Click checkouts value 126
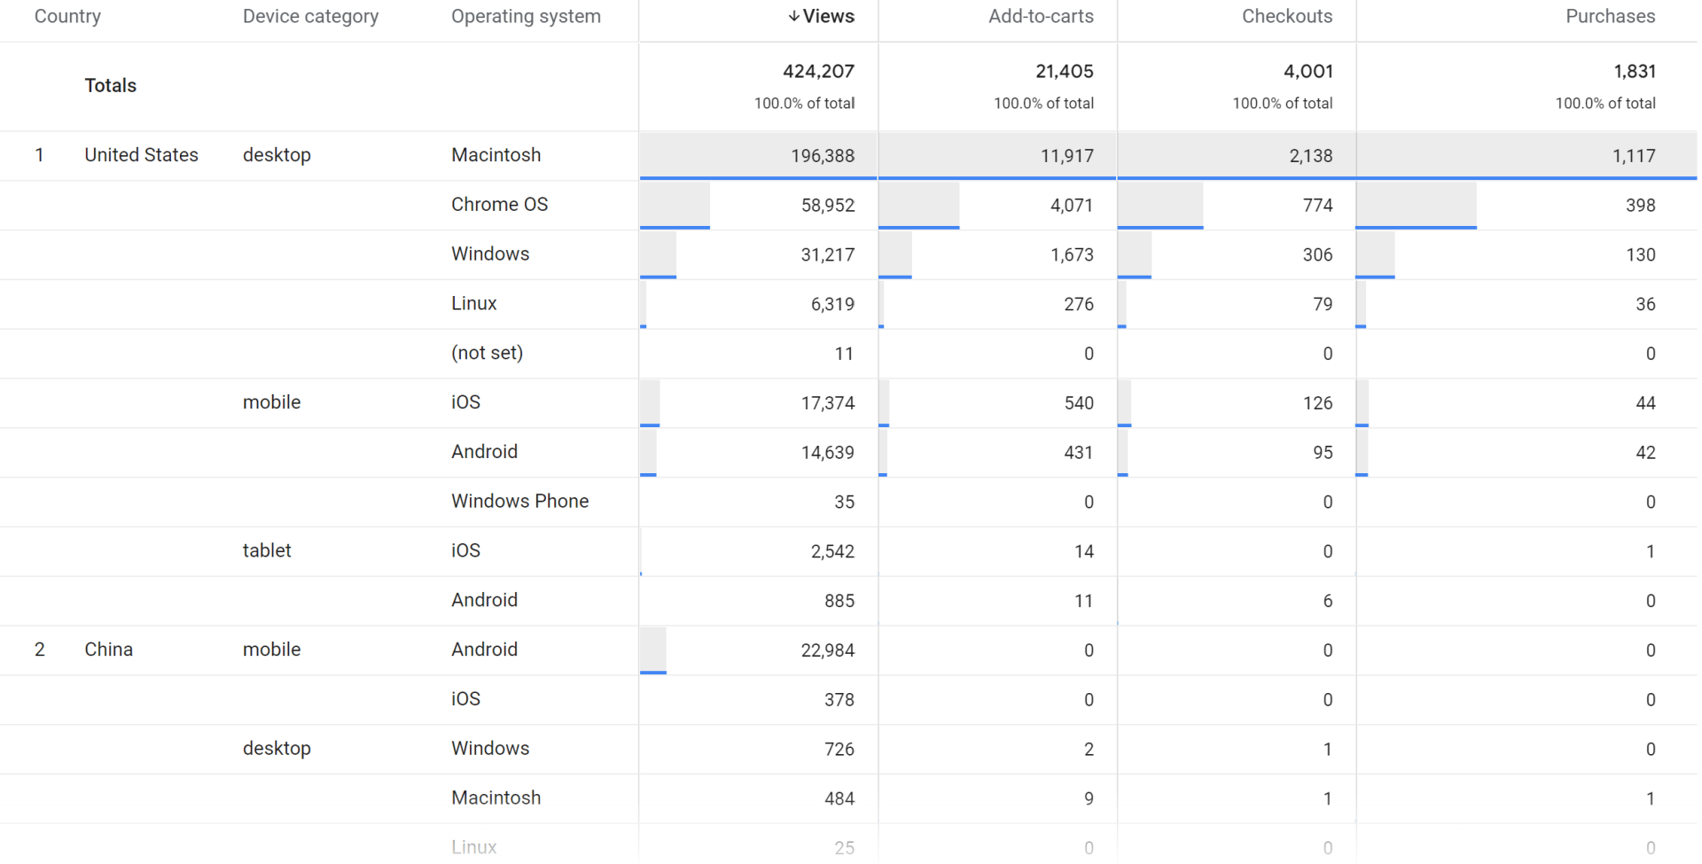 coord(1317,403)
